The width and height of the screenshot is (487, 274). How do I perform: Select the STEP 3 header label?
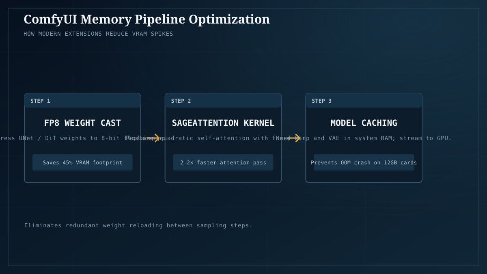321,101
